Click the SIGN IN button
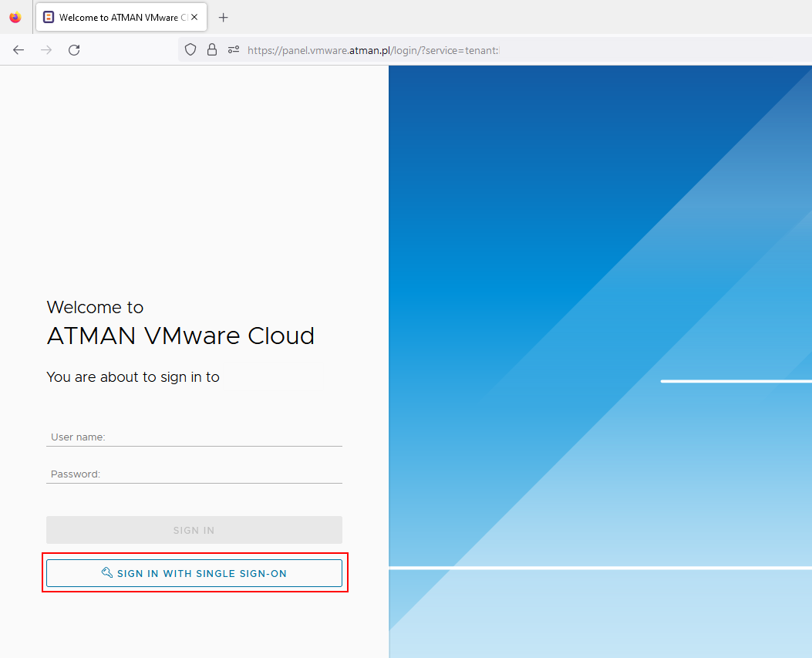The image size is (812, 658). point(194,530)
